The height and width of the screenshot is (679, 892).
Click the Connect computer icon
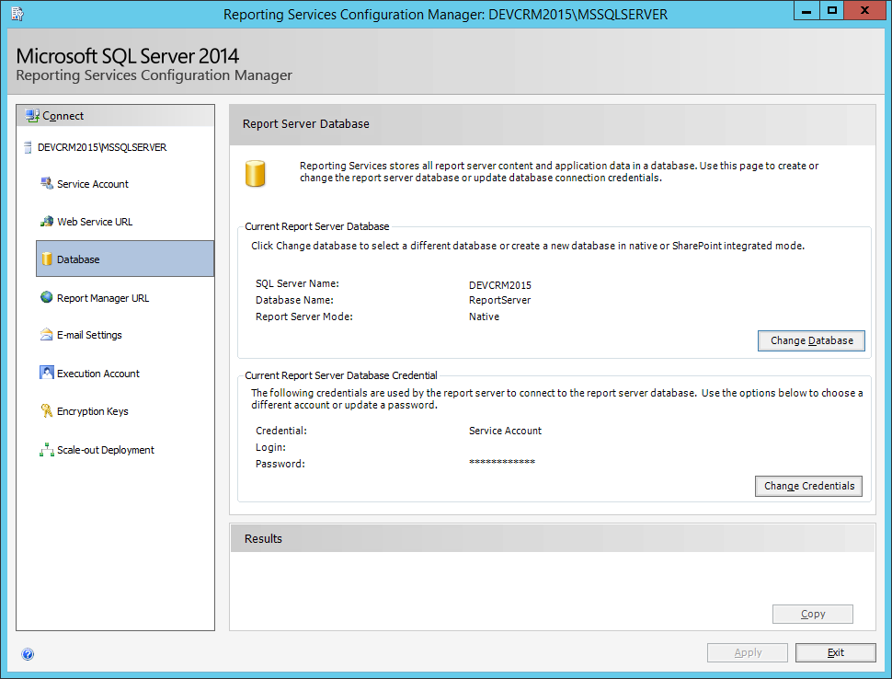[32, 116]
